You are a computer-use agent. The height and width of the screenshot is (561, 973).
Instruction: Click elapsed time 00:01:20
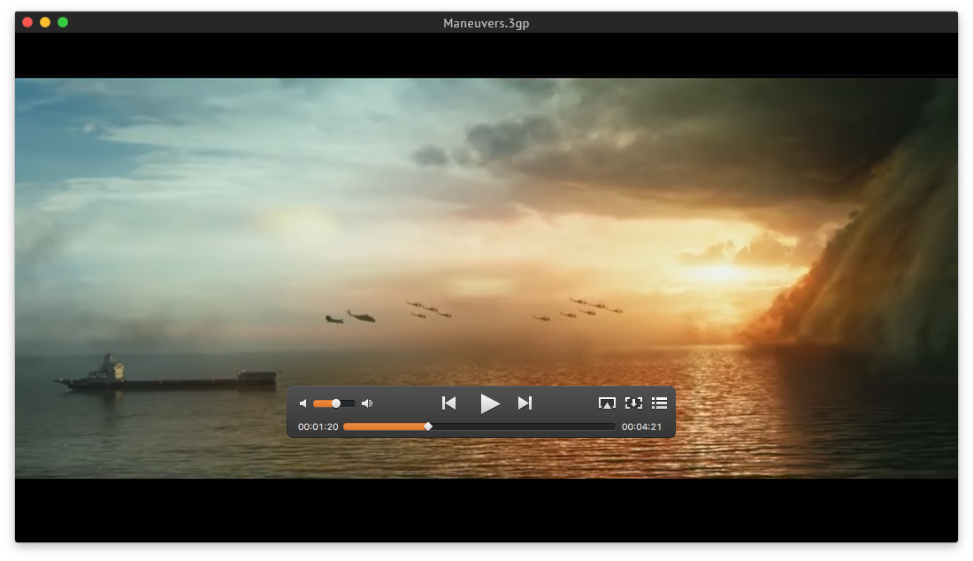pyautogui.click(x=318, y=427)
